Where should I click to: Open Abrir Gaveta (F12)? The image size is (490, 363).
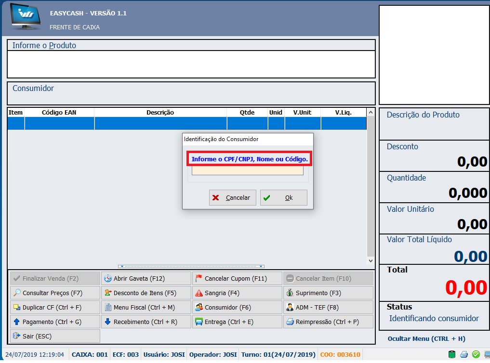point(146,278)
